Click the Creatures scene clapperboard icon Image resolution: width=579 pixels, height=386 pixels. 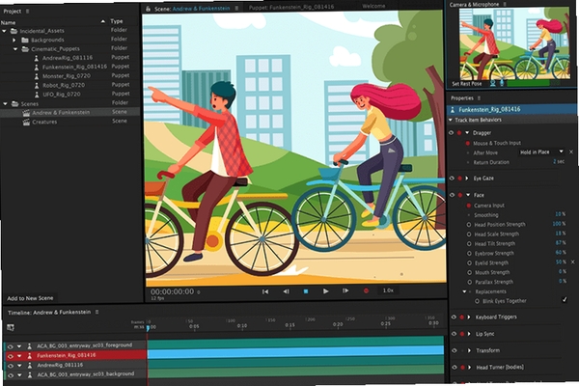[26, 122]
